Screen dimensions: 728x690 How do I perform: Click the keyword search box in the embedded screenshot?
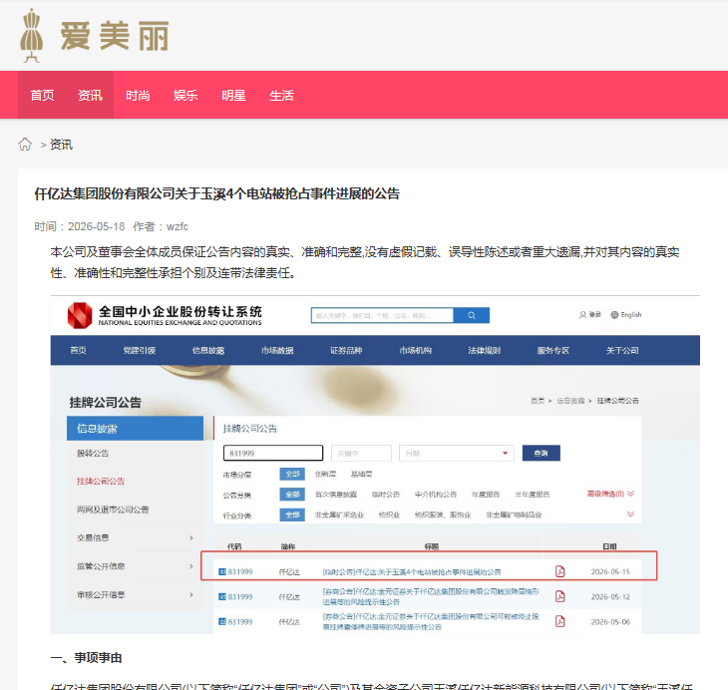click(x=382, y=315)
